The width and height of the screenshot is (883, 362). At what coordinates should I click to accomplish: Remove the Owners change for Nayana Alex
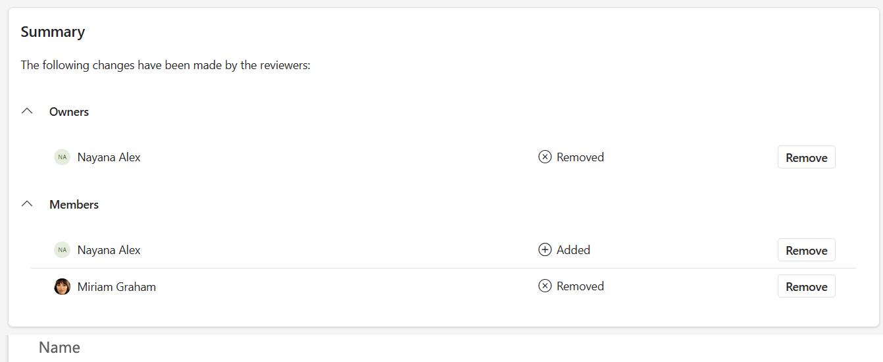click(x=807, y=157)
